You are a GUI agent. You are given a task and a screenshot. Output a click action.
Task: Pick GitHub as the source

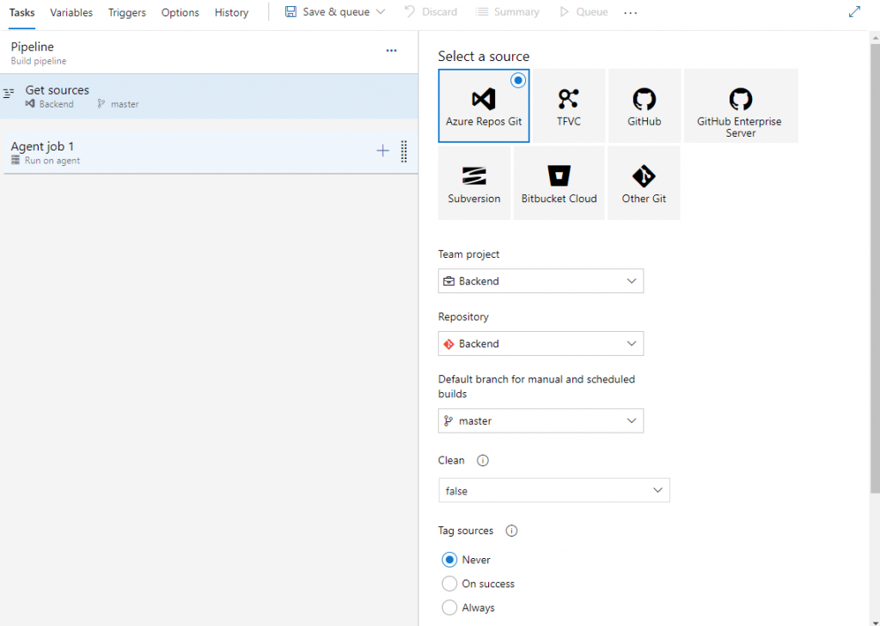[645, 106]
